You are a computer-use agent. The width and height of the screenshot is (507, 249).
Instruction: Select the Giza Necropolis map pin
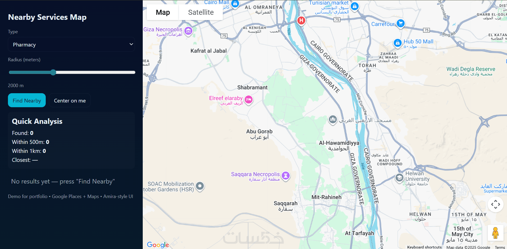188,31
